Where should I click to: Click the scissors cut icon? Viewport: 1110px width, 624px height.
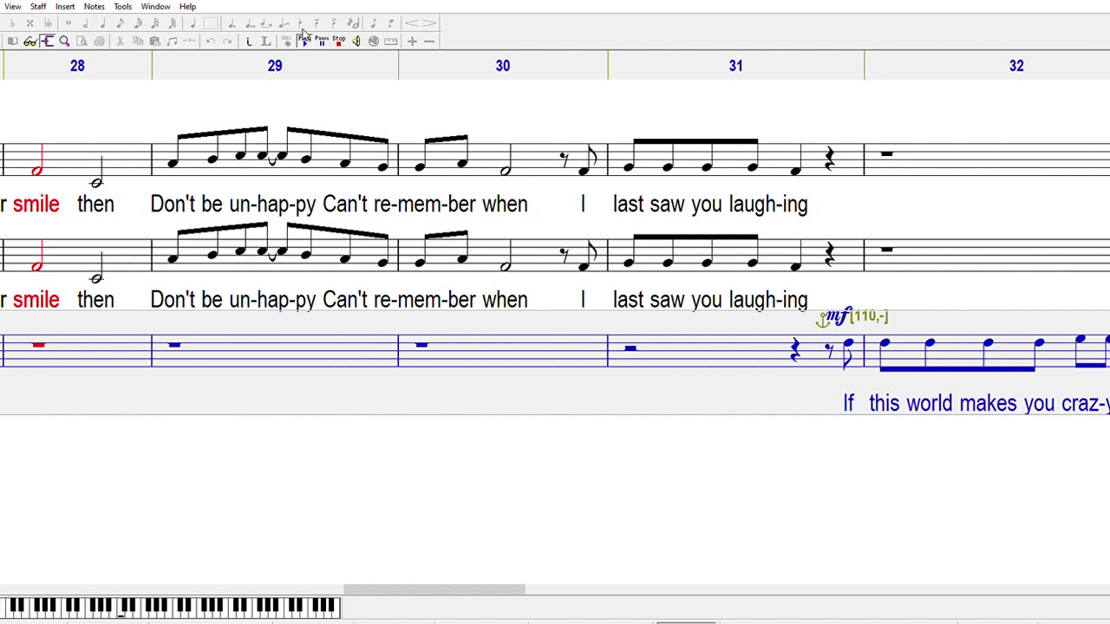[120, 41]
